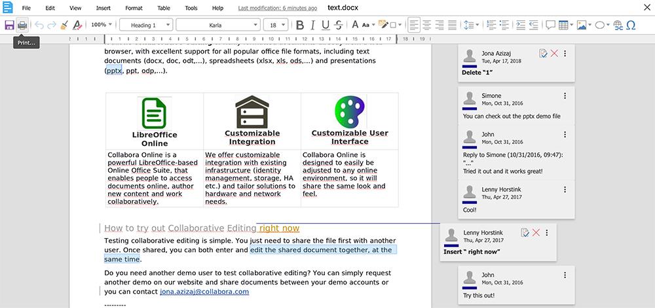Click the ellipse shape icon
655x308 pixels.
[599, 25]
